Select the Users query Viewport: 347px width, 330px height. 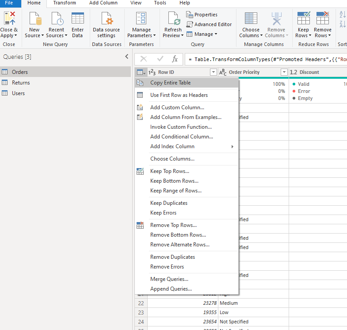tap(65, 93)
